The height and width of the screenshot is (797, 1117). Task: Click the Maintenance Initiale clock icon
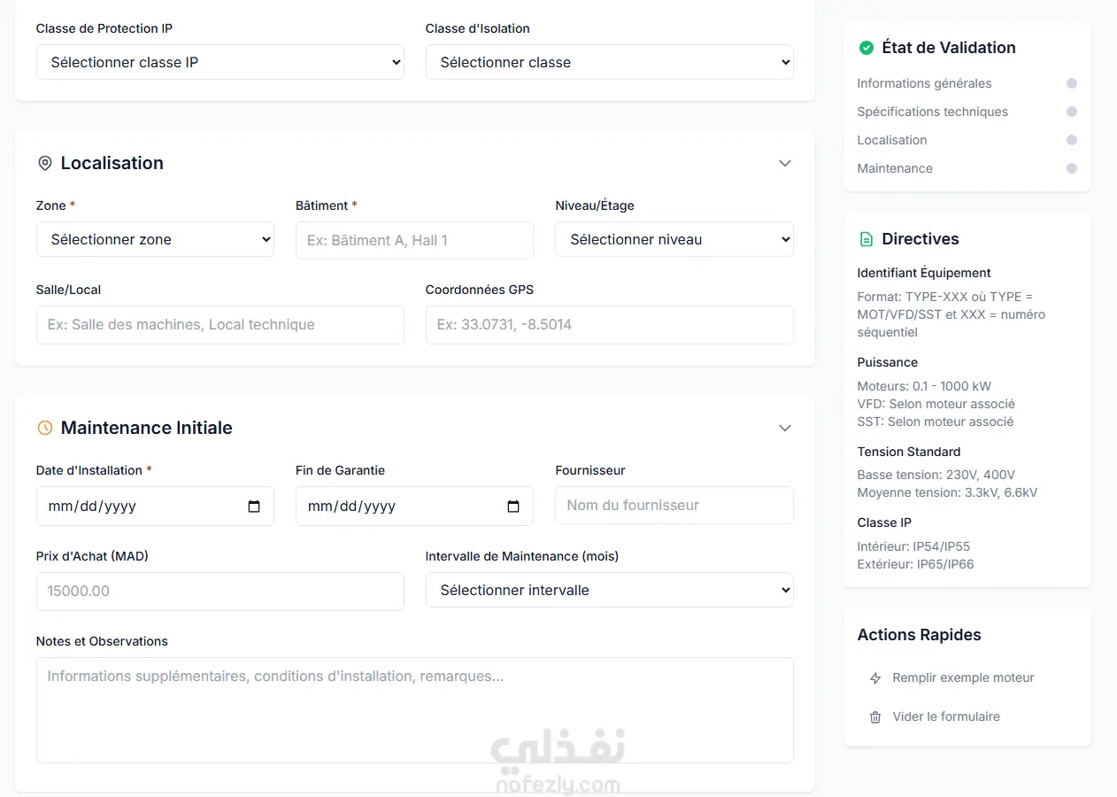point(45,428)
